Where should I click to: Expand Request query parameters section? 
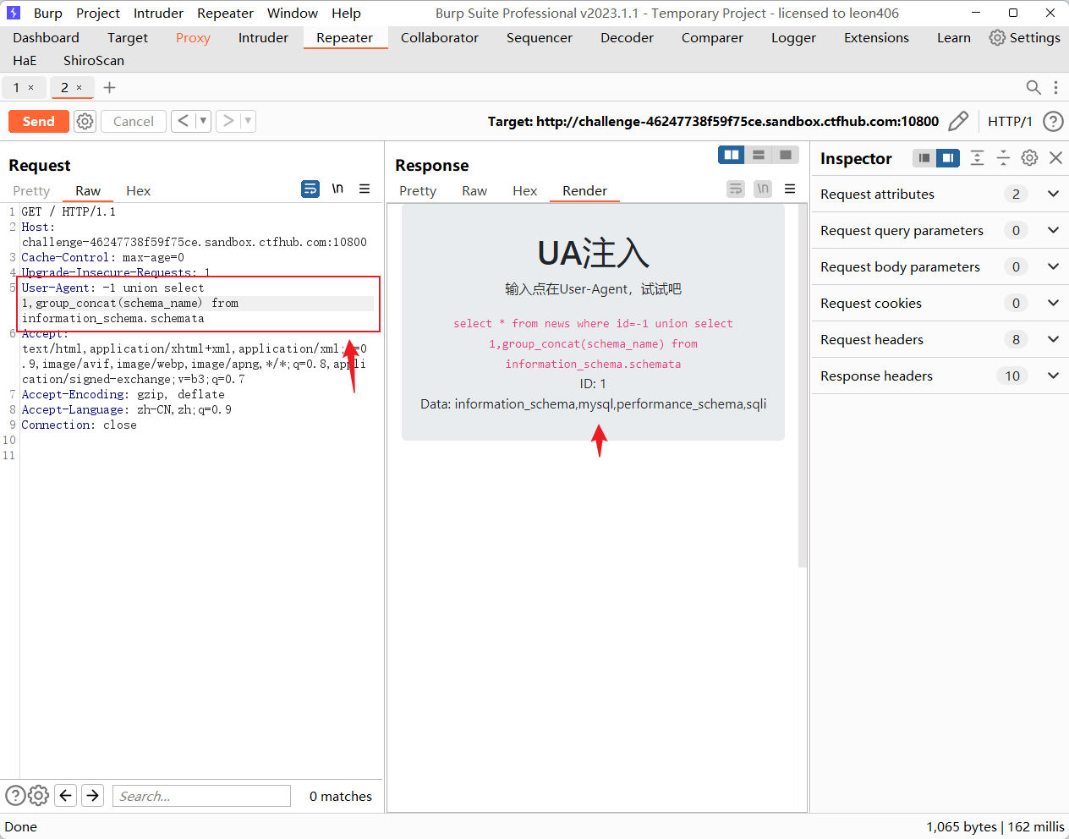tap(1053, 230)
